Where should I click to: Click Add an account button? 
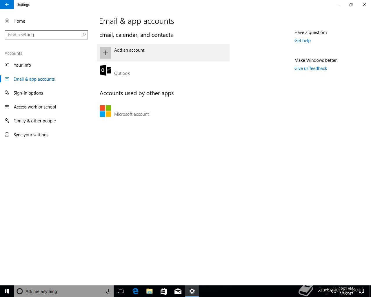[x=163, y=53]
